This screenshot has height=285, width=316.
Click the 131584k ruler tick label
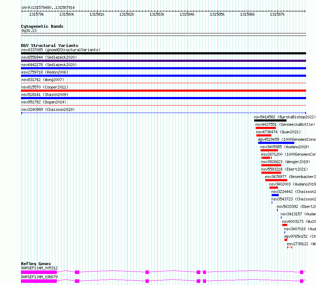tap(187, 14)
